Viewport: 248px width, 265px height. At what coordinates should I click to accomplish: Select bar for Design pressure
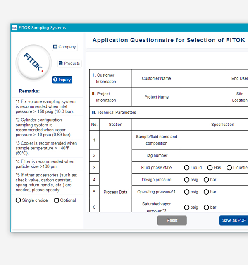click(x=206, y=180)
